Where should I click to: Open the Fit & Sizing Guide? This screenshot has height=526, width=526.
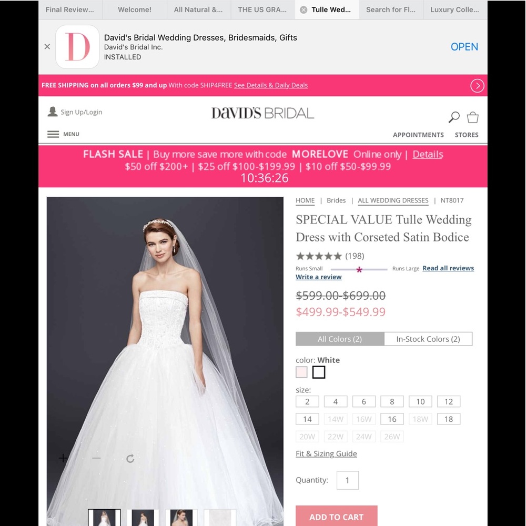[x=326, y=453]
